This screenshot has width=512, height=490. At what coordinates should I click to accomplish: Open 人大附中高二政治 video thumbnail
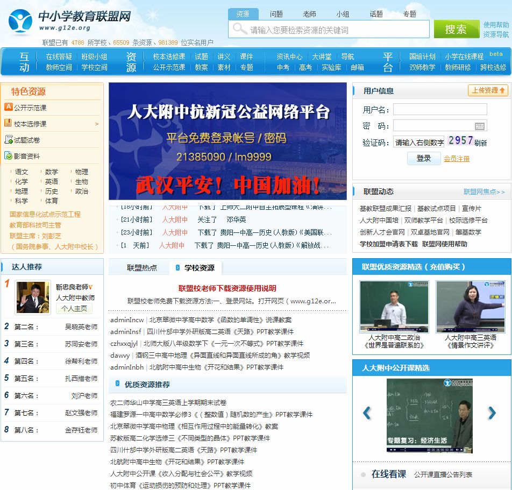[394, 307]
